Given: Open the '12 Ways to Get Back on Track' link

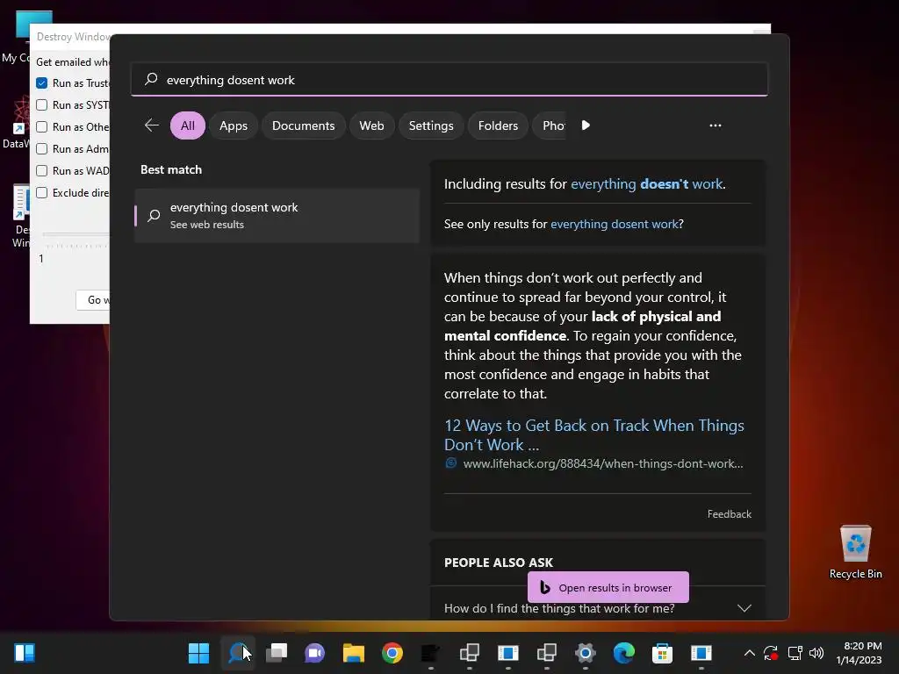Looking at the screenshot, I should coord(594,435).
